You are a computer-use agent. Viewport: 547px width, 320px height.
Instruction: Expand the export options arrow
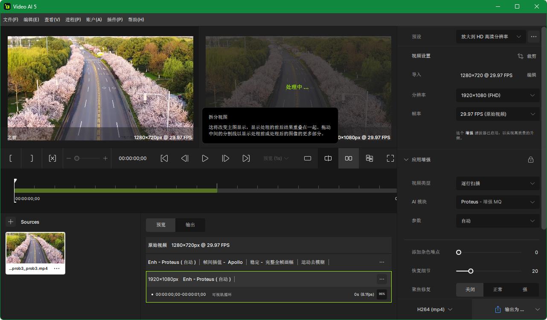(x=538, y=309)
